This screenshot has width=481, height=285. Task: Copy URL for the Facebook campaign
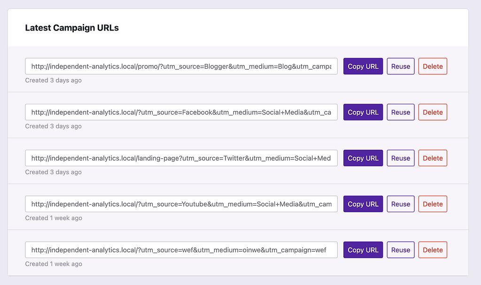click(x=363, y=112)
